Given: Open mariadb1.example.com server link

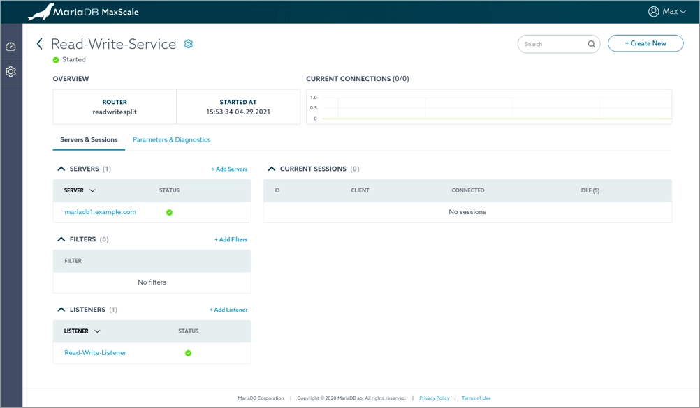Looking at the screenshot, I should click(101, 212).
